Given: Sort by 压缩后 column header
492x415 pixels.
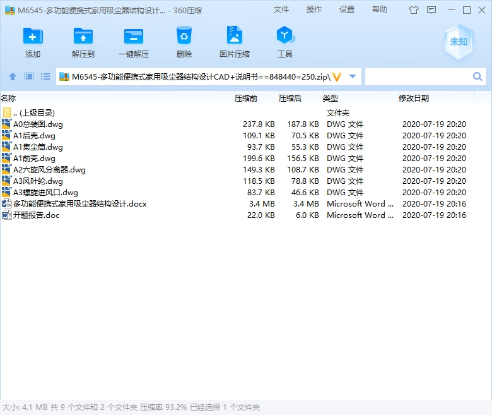Looking at the screenshot, I should 290,99.
